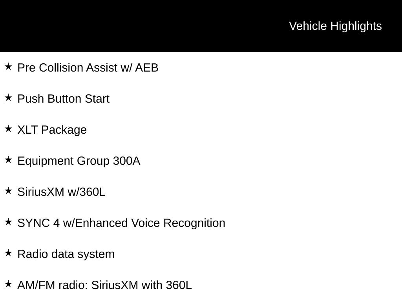
Task: Select the star bullet beside SiriusXM w/360L
Action: [x=8, y=191]
